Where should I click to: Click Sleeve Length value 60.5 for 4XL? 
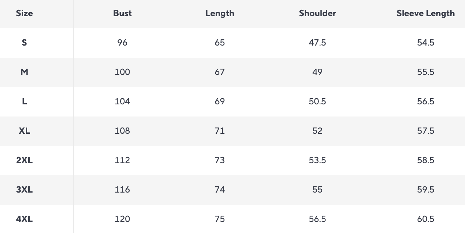click(425, 219)
